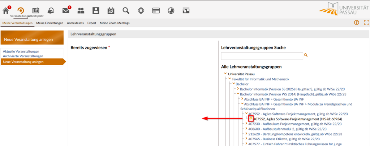
Task: Assign 407552 group using the double-arrow icon
Action: (251, 119)
